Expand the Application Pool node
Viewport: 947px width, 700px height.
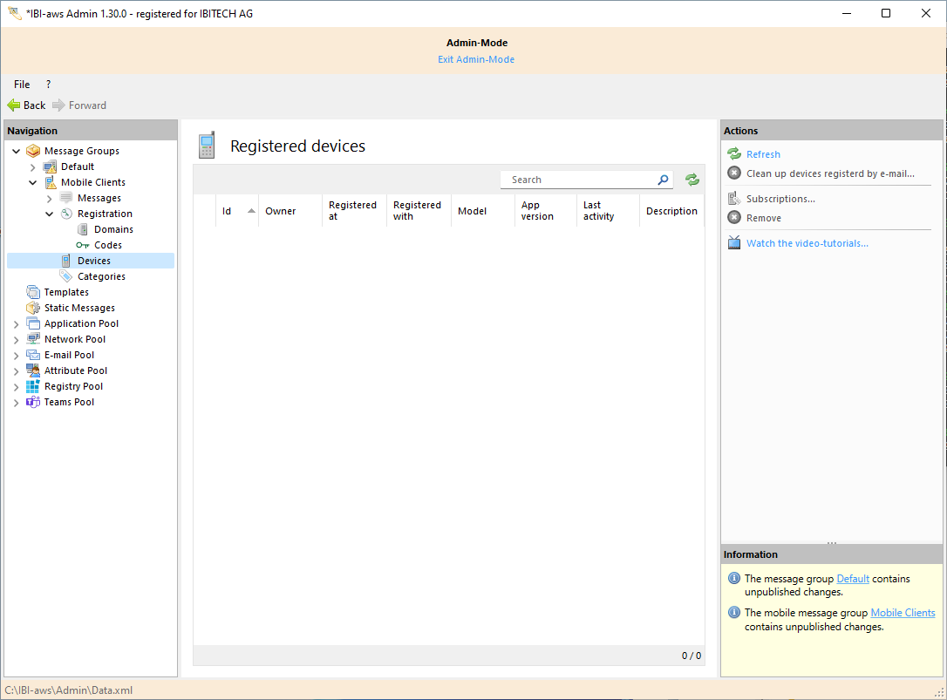pyautogui.click(x=16, y=323)
